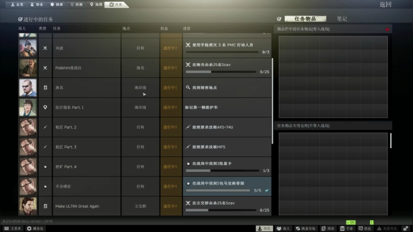Open 跳蚤市场 flea market button

pyautogui.click(x=306, y=229)
